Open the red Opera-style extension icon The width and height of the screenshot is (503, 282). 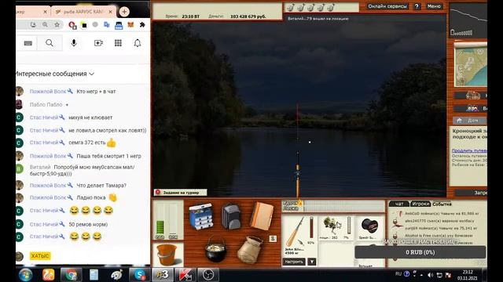[72, 25]
